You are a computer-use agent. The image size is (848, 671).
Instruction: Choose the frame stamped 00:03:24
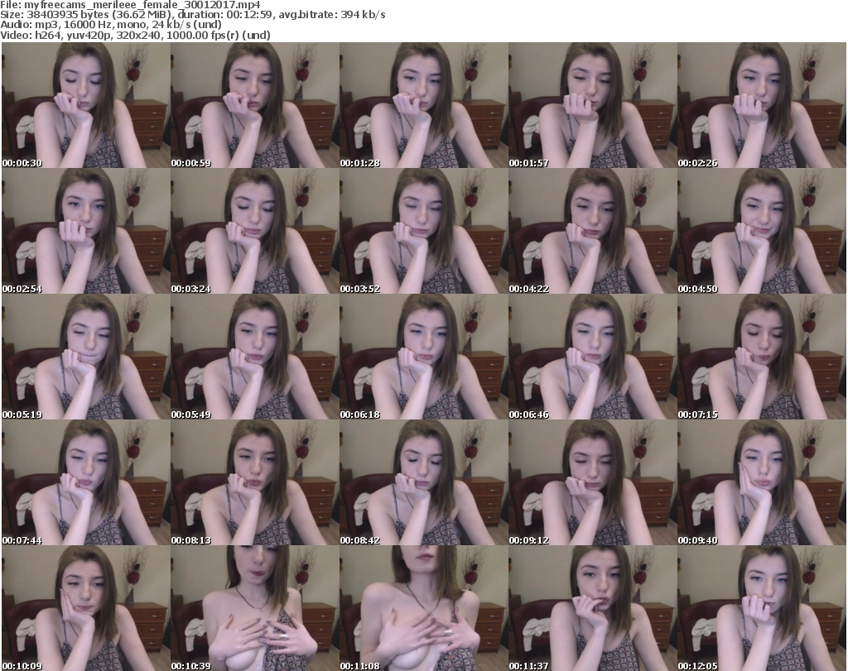(x=255, y=231)
